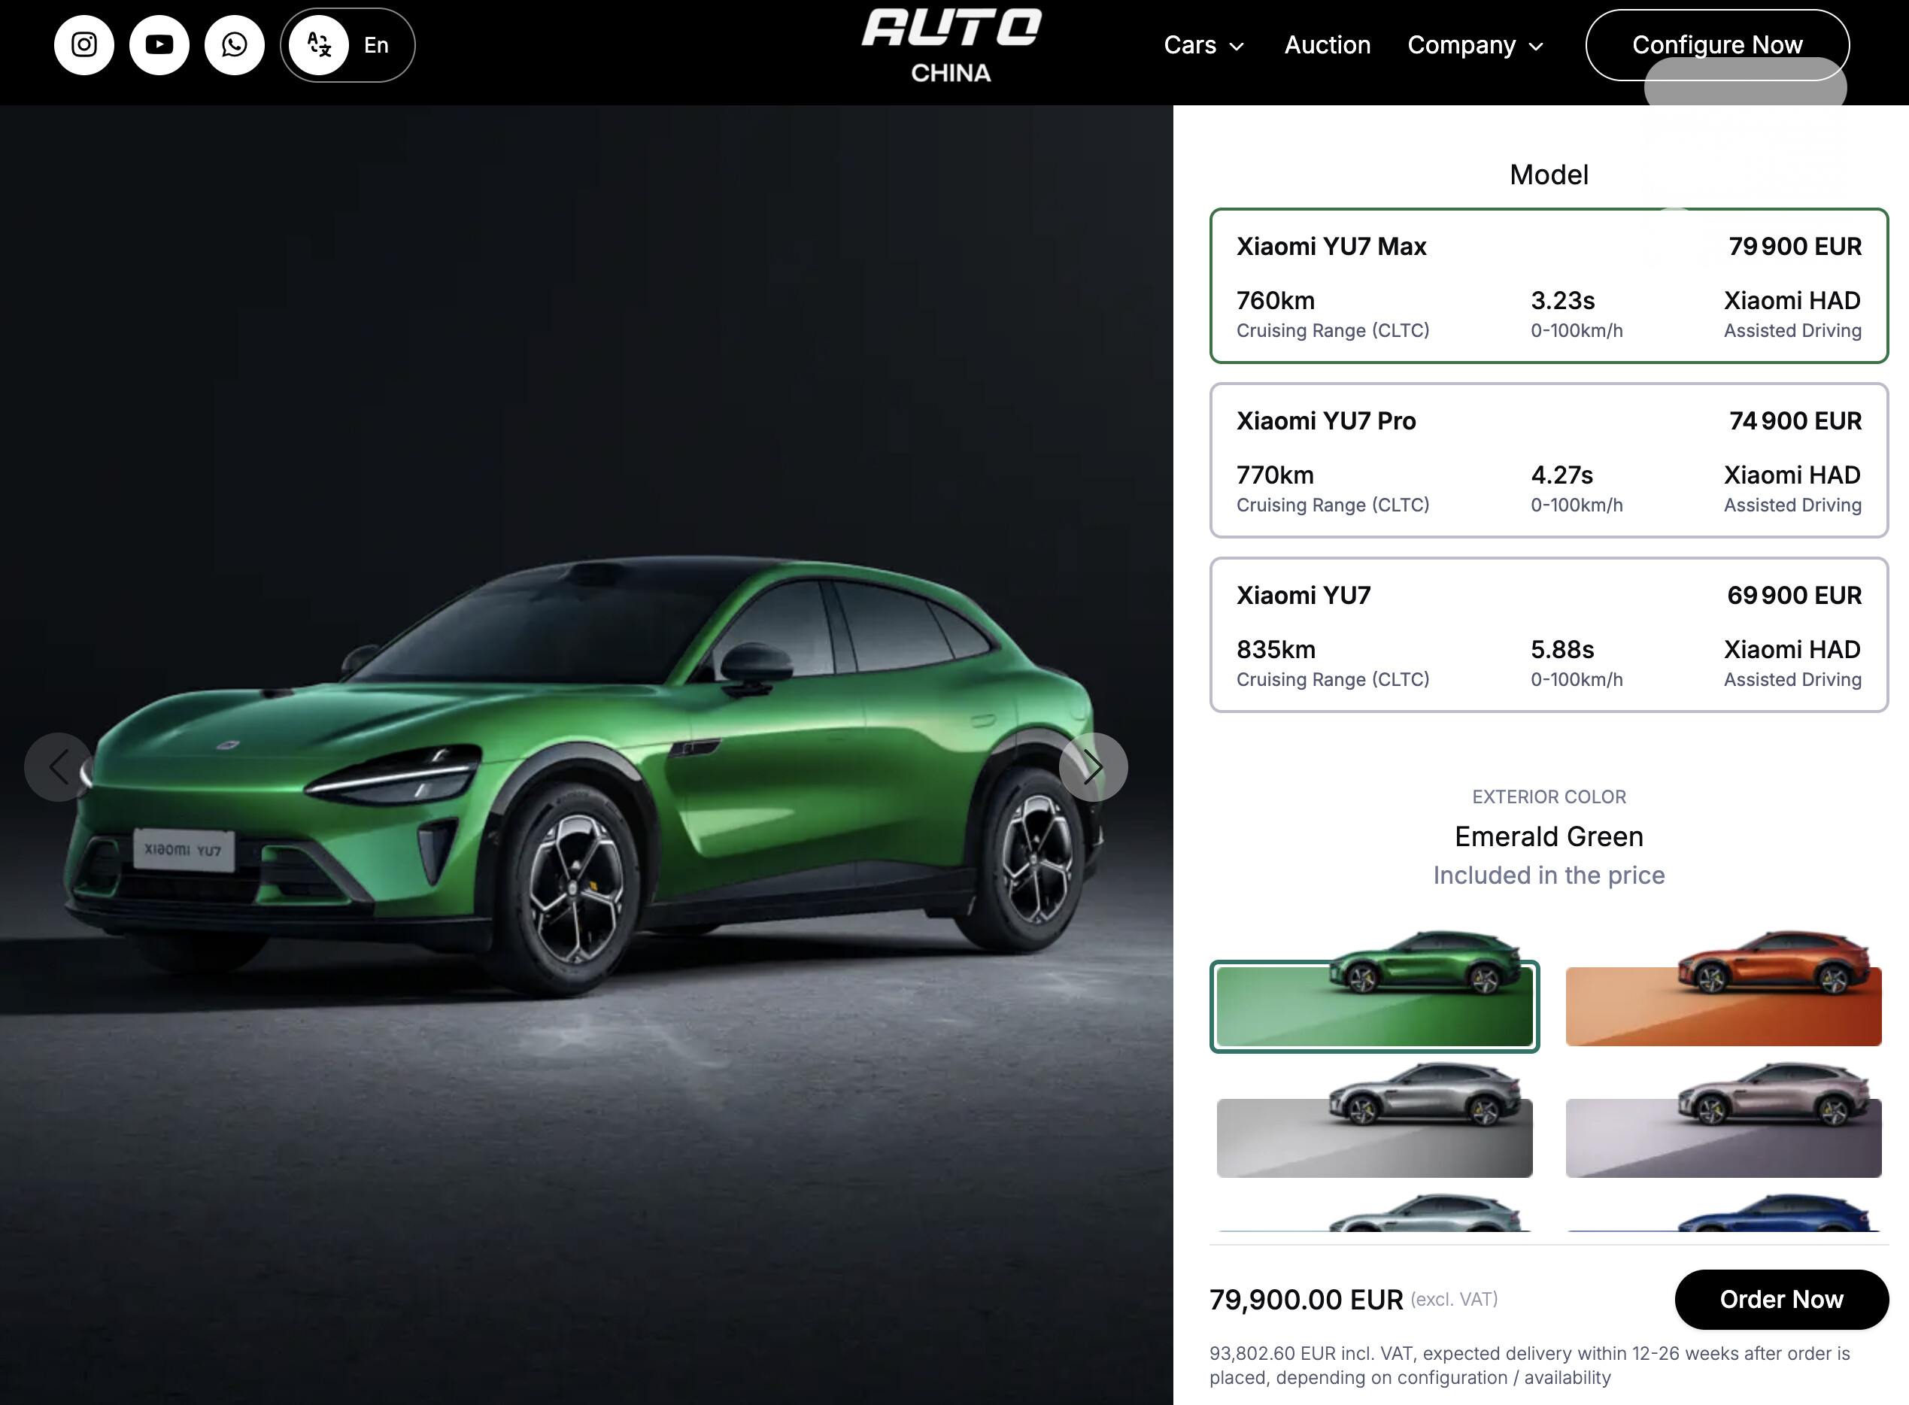This screenshot has height=1405, width=1909.
Task: Open the Auction page
Action: 1327,45
